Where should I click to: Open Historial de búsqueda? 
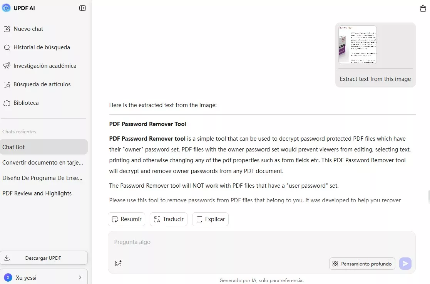pos(42,47)
